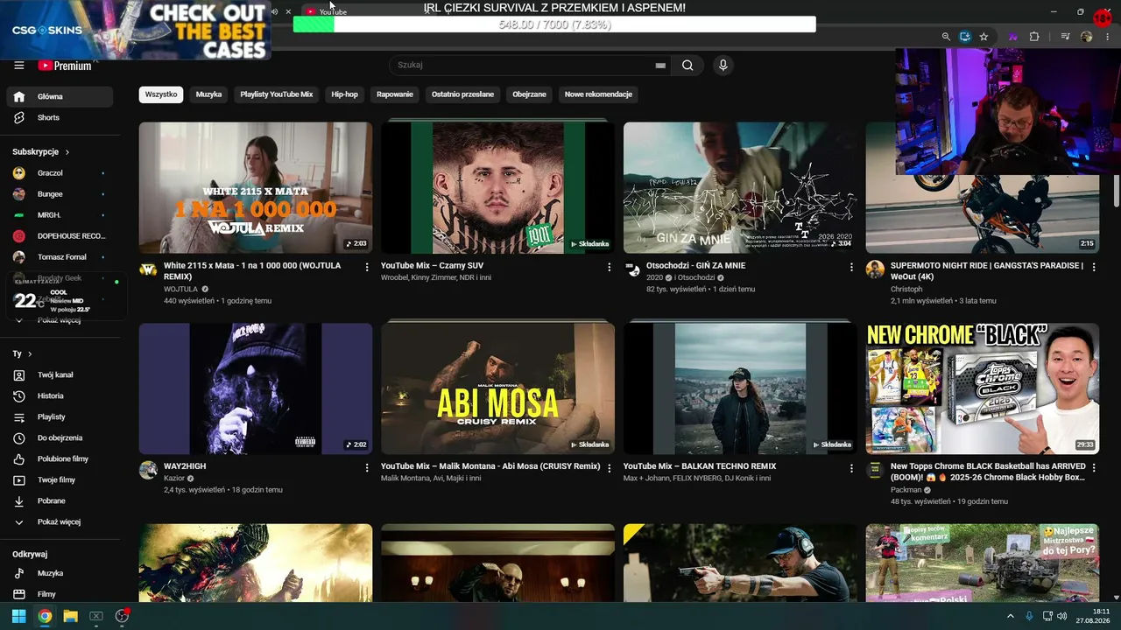
Task: Play the ABI MOSA Cruisy Remix thumbnail
Action: [497, 388]
